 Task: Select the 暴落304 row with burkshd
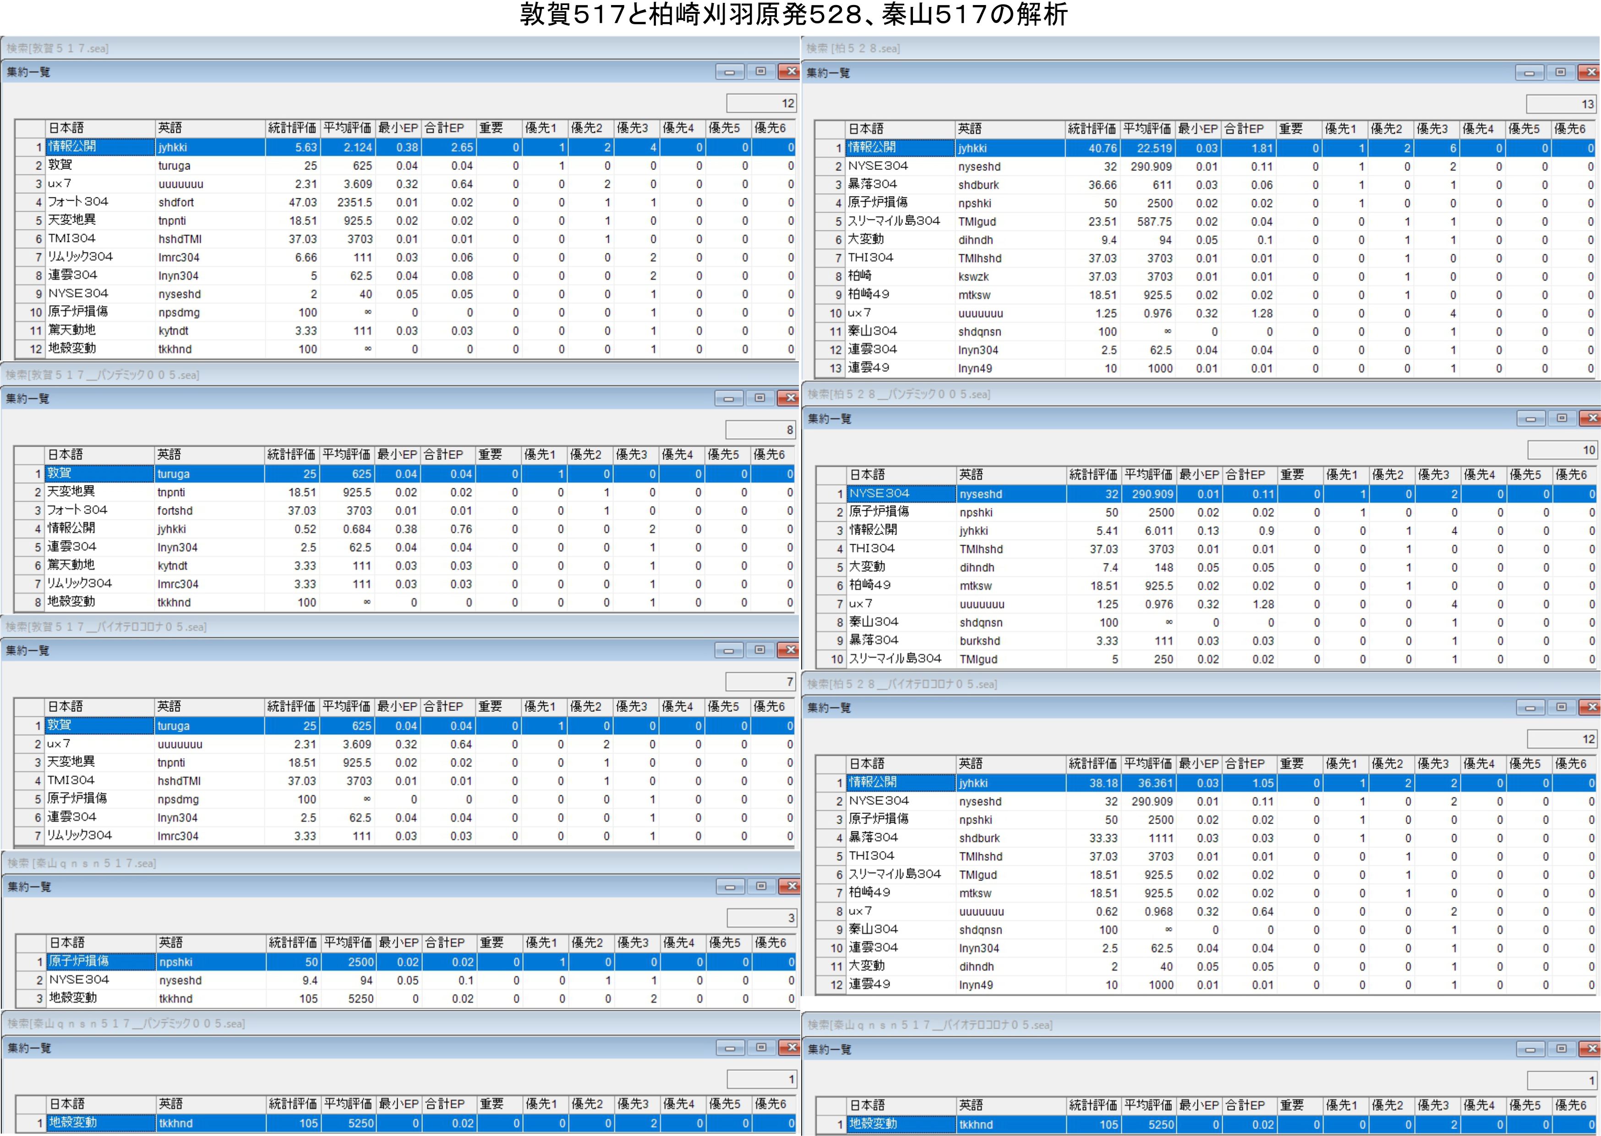click(x=874, y=641)
